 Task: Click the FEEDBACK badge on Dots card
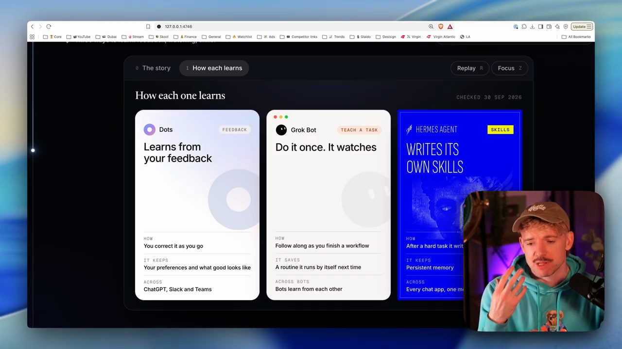(235, 130)
